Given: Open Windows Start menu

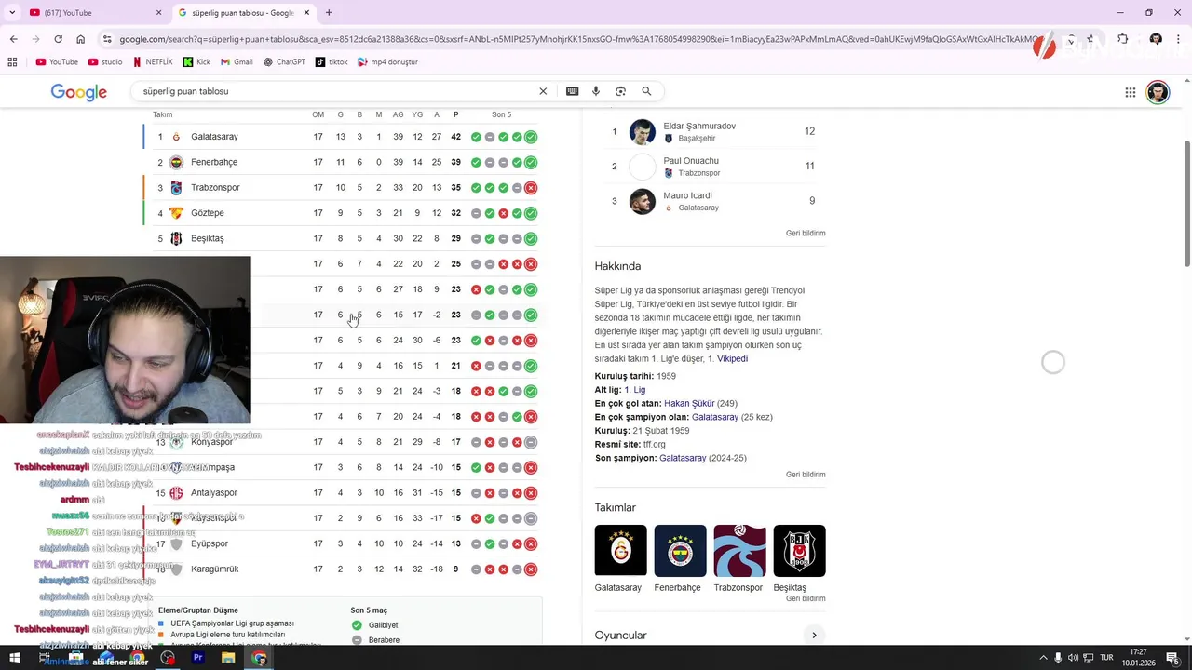Looking at the screenshot, I should [14, 658].
